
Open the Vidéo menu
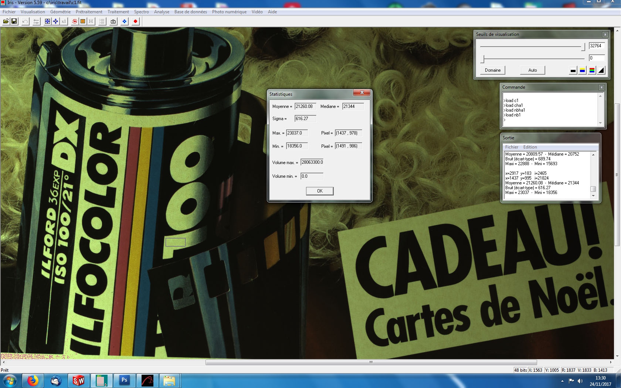coord(257,12)
